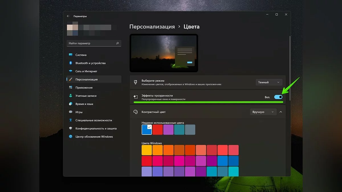Image resolution: width=342 pixels, height=192 pixels.
Task: Choose the purple recently used color swatch
Action: [168, 130]
